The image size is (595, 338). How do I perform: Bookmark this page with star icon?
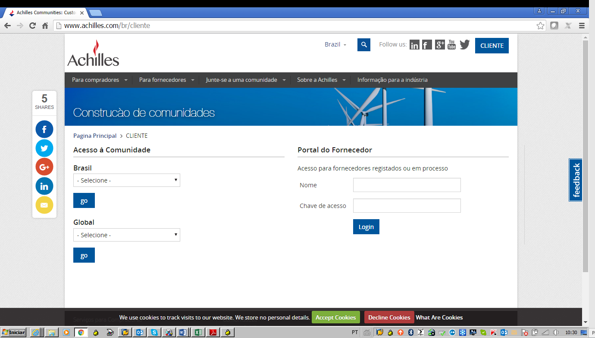point(540,26)
